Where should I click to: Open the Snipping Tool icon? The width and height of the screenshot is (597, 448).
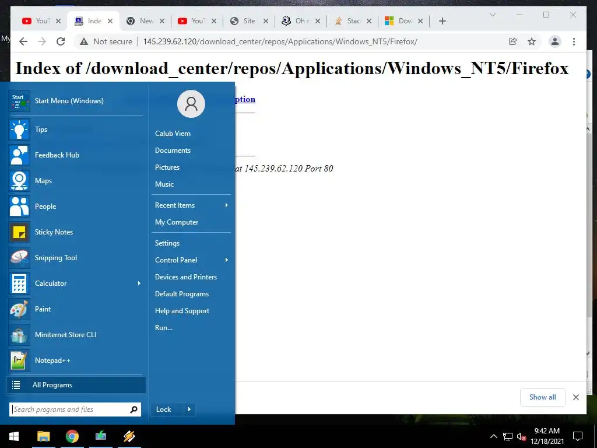19,257
